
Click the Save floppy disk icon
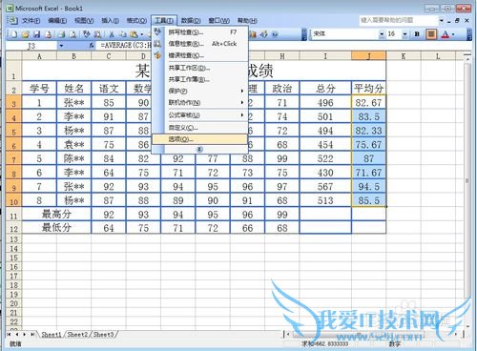[37, 34]
